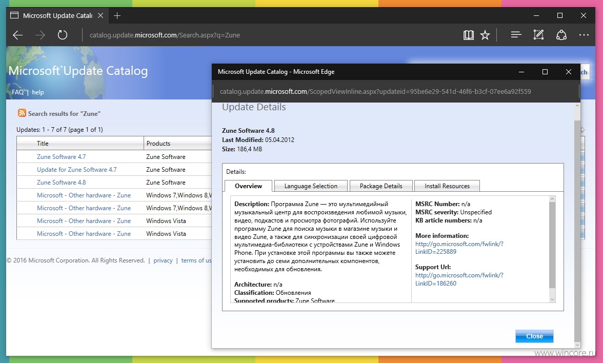The height and width of the screenshot is (363, 603).
Task: Click the RSS feed icon
Action: 22,113
